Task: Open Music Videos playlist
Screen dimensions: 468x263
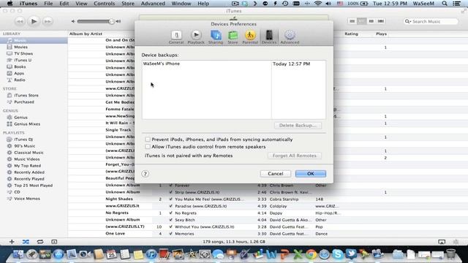Action: pyautogui.click(x=26, y=159)
